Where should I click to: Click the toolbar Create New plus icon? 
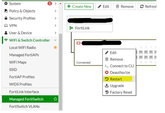pyautogui.click(x=69, y=6)
